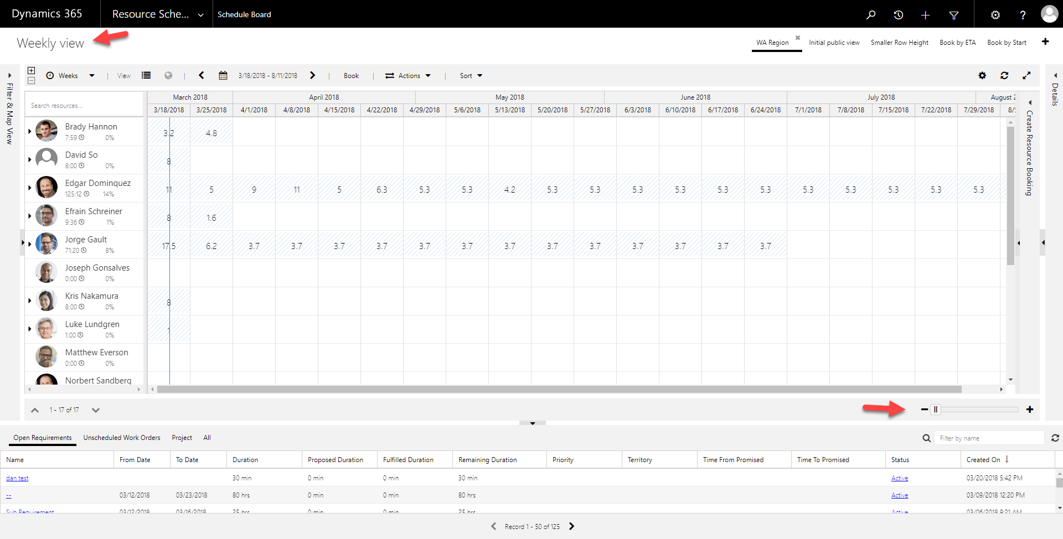The image size is (1063, 539).
Task: Open the global search
Action: pos(871,15)
